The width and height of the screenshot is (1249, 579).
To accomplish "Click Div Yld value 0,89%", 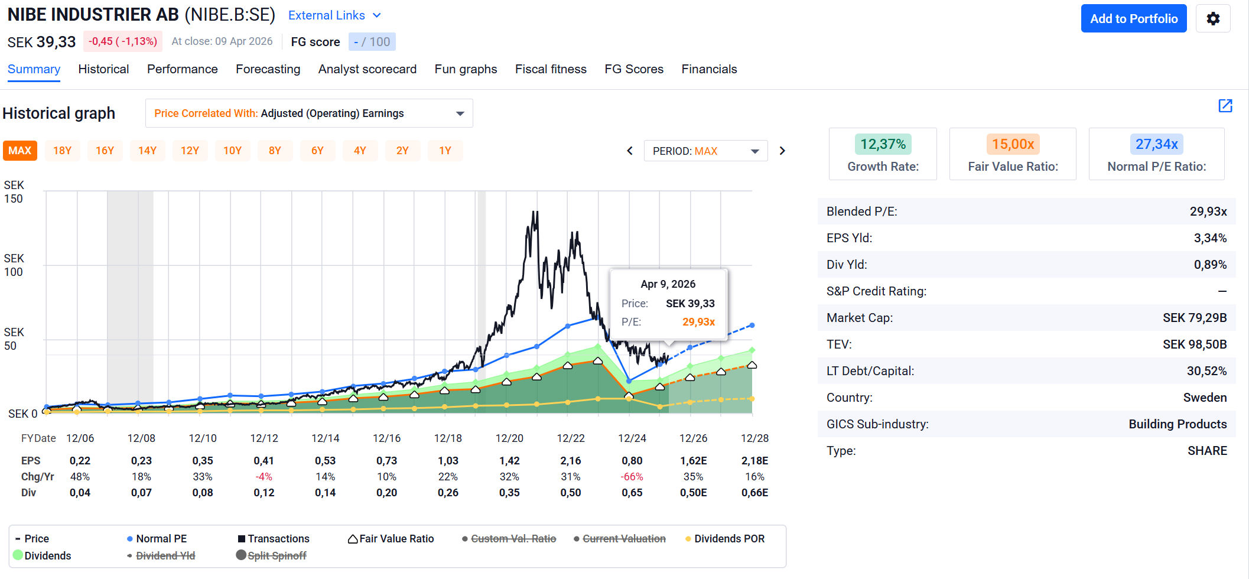I will (x=1210, y=265).
